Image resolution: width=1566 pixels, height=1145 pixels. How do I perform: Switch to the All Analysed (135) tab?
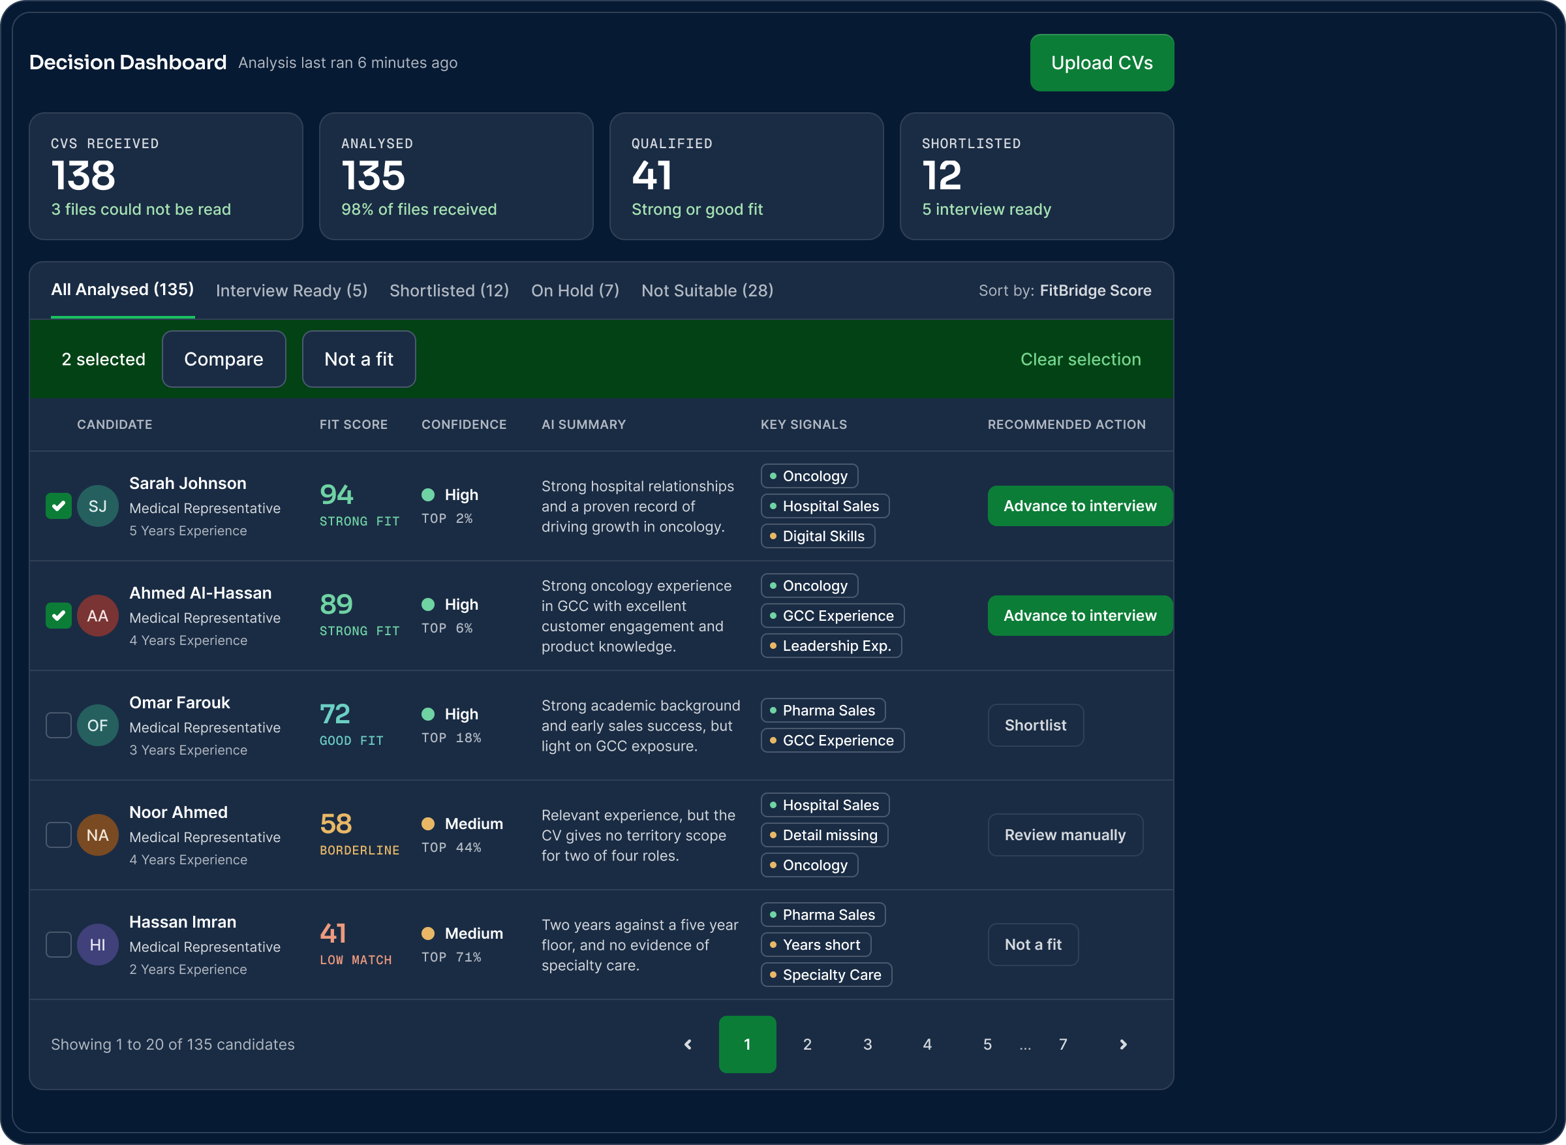pos(123,290)
